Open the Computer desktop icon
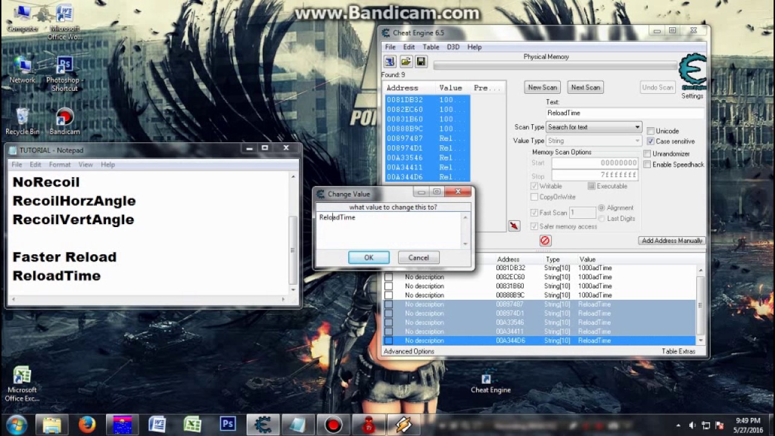 (22, 18)
